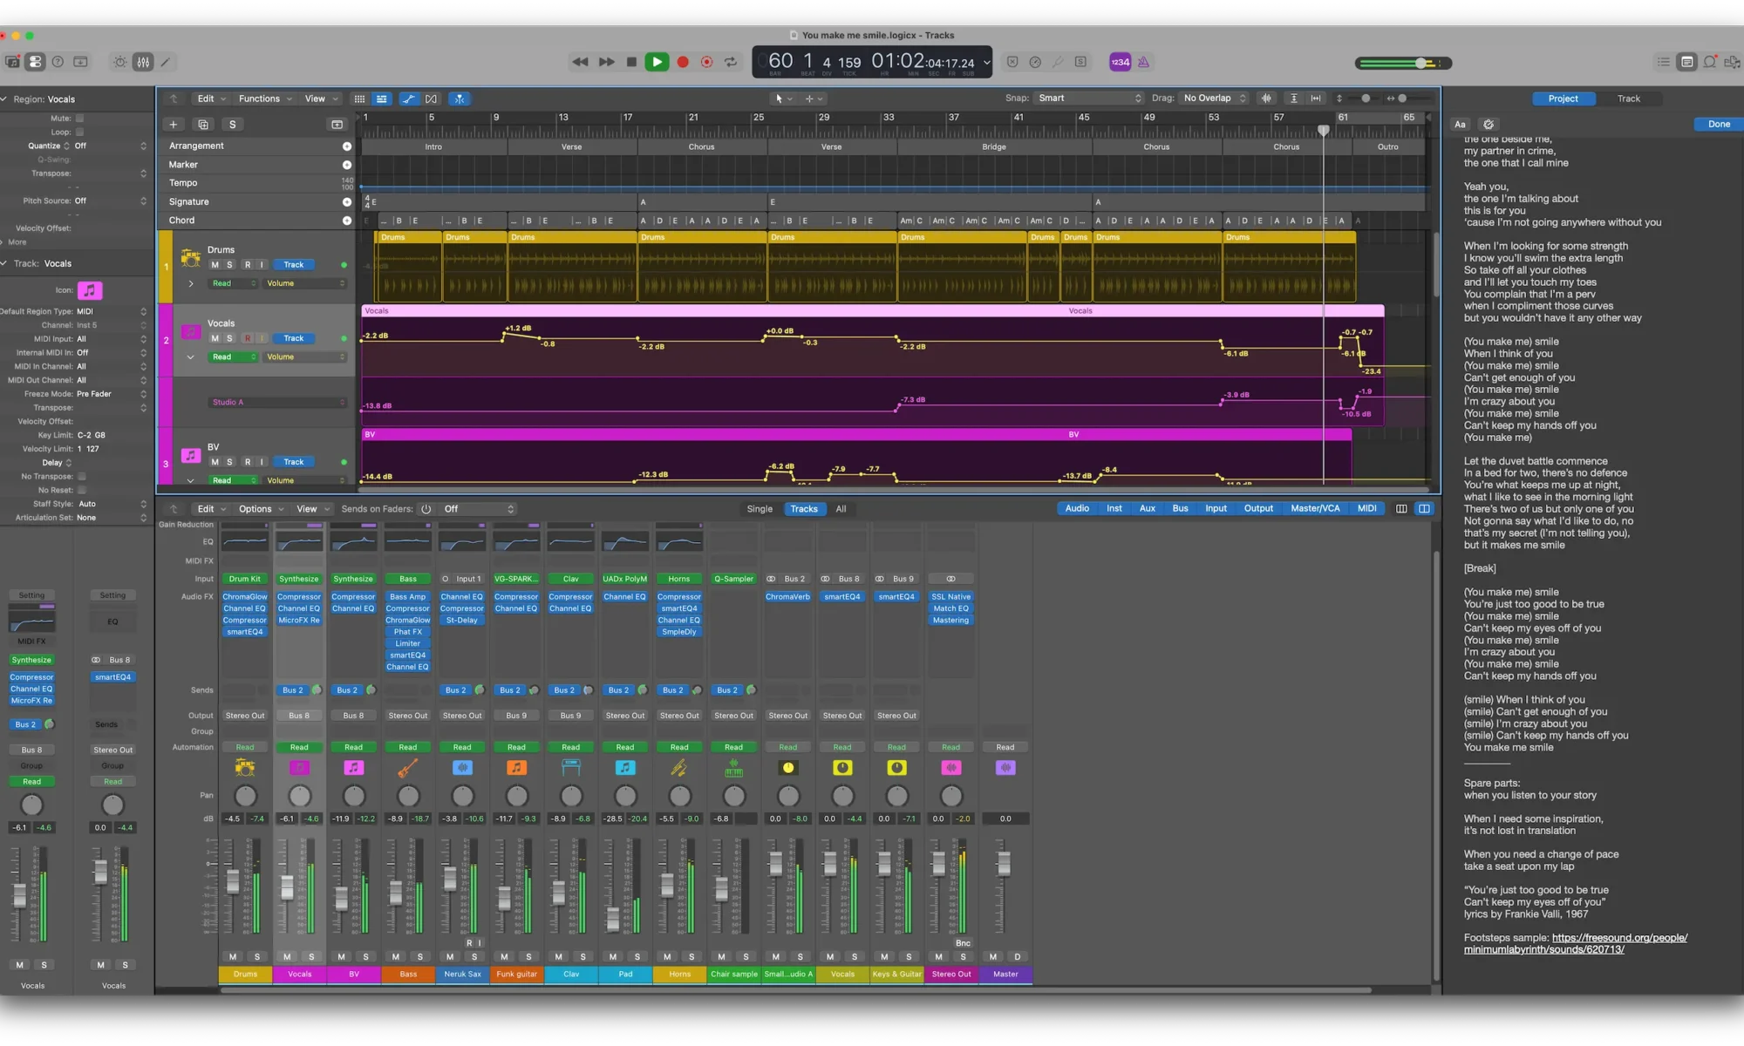
Task: Open the Browsers media icon
Action: (x=1733, y=62)
